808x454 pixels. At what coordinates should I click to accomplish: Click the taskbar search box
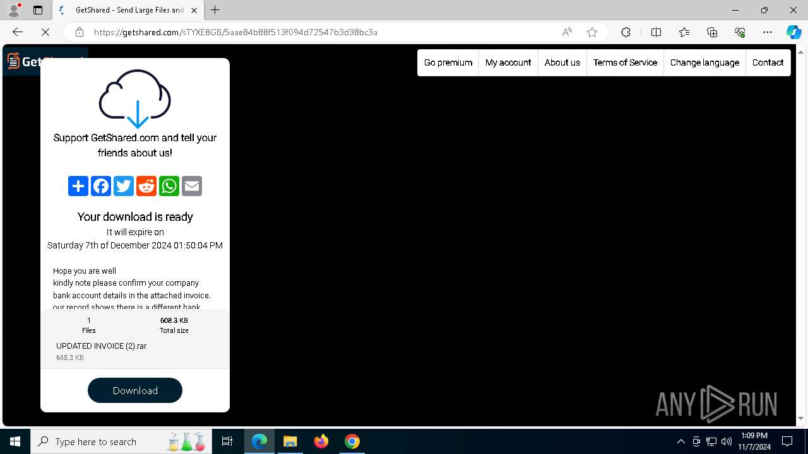coord(121,441)
